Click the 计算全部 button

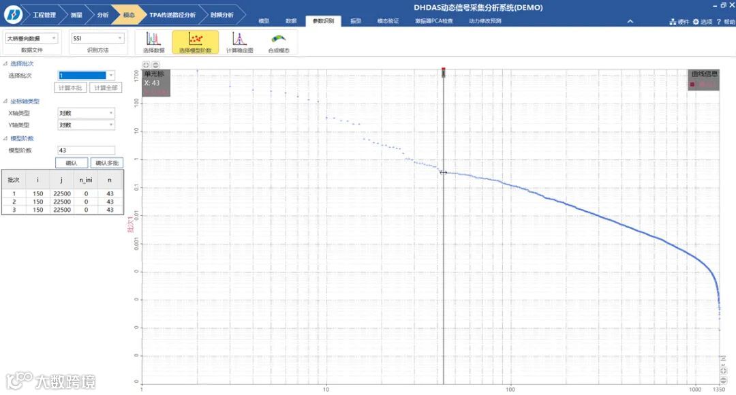[106, 88]
